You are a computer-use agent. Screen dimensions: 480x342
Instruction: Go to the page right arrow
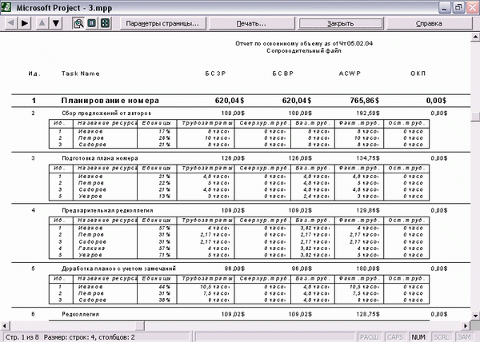pos(25,23)
